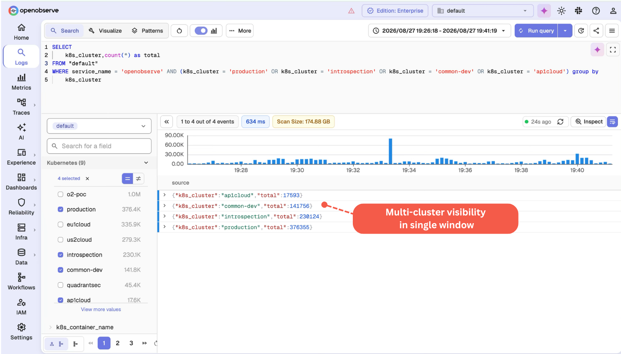Select the not-equal filter mode button

139,179
